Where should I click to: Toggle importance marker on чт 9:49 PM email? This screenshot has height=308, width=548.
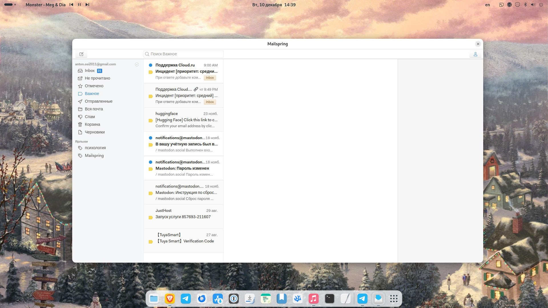pos(151,96)
